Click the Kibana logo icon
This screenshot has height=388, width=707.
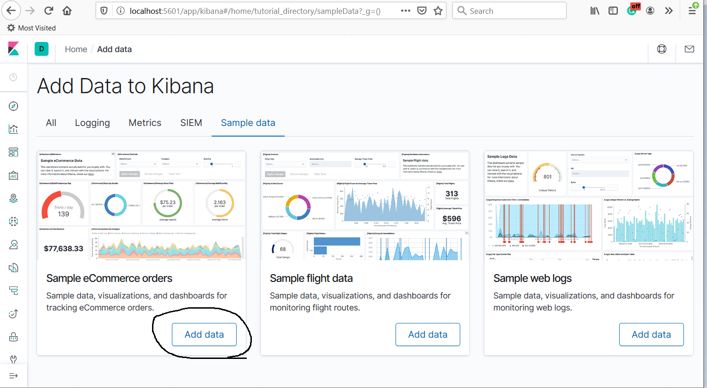tap(13, 49)
